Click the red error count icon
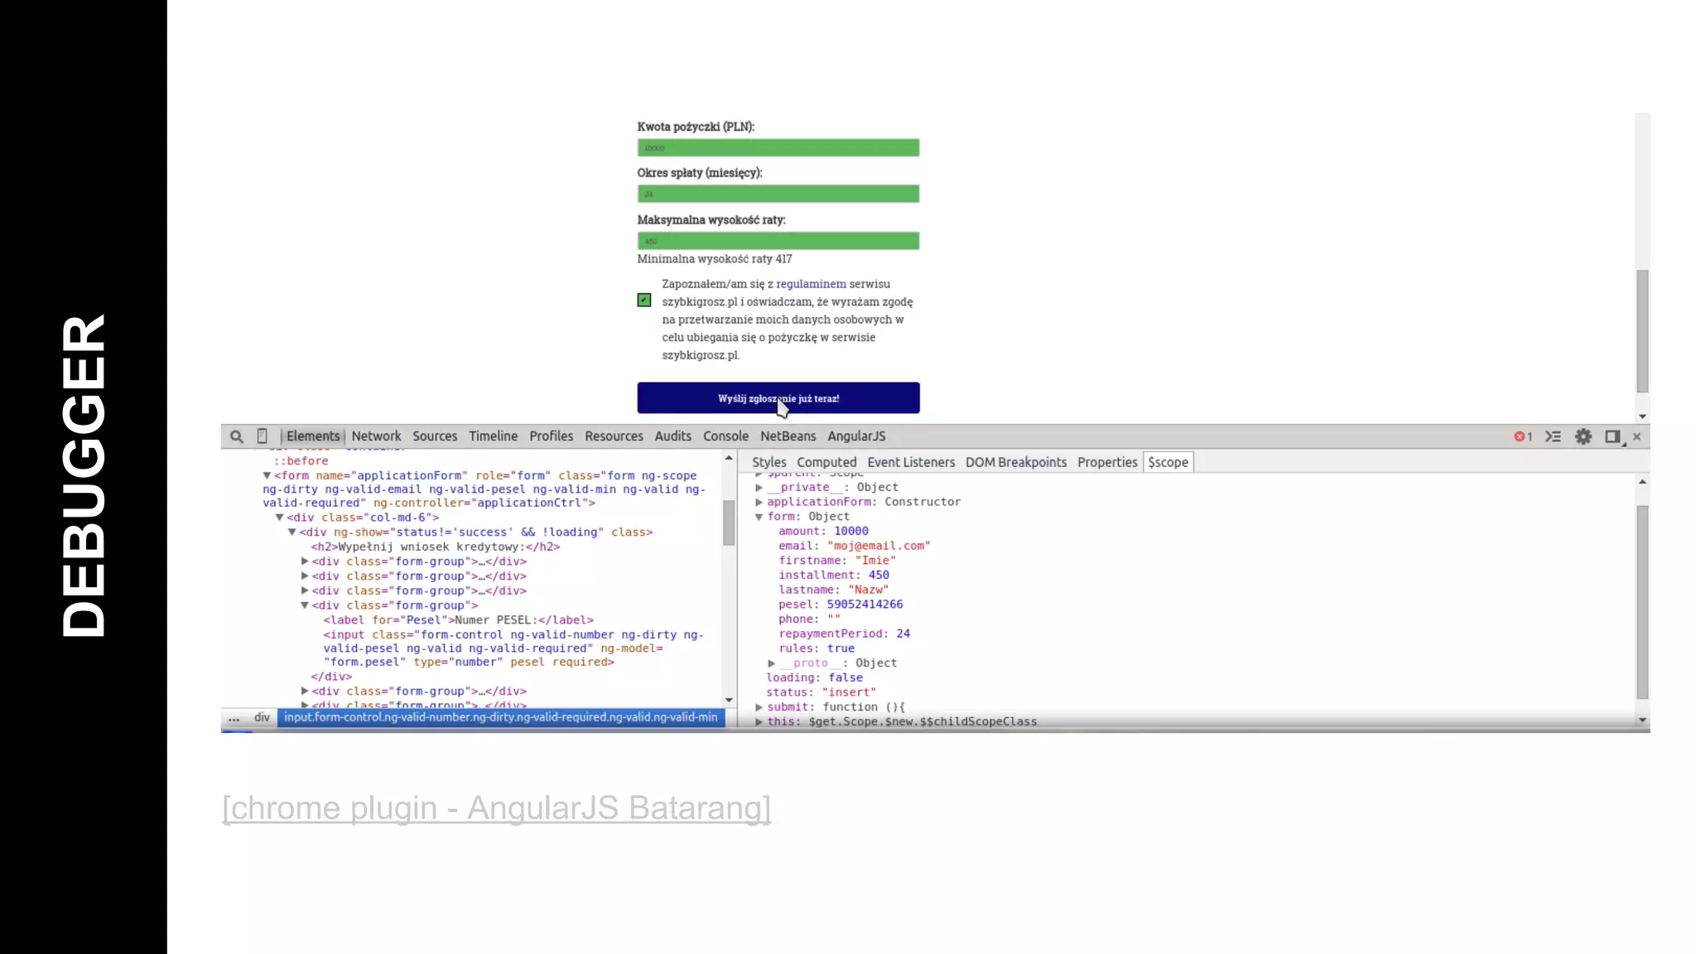The height and width of the screenshot is (954, 1696). click(1522, 436)
